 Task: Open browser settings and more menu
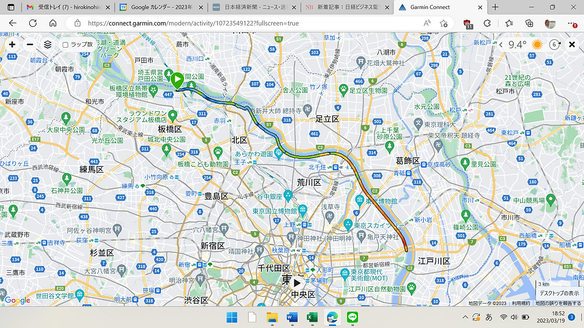tap(572, 24)
